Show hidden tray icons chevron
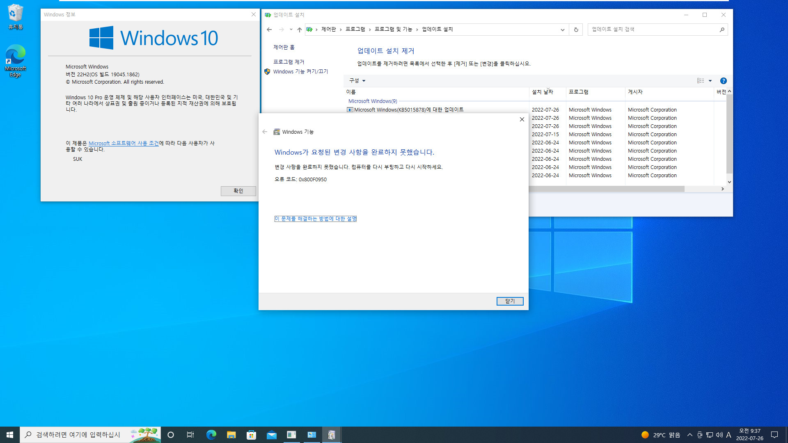788x443 pixels. [690, 435]
